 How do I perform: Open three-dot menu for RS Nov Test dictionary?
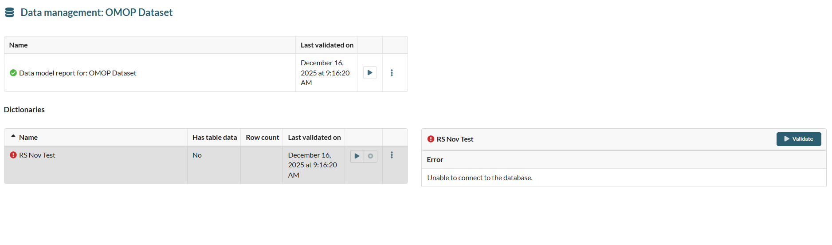click(392, 155)
